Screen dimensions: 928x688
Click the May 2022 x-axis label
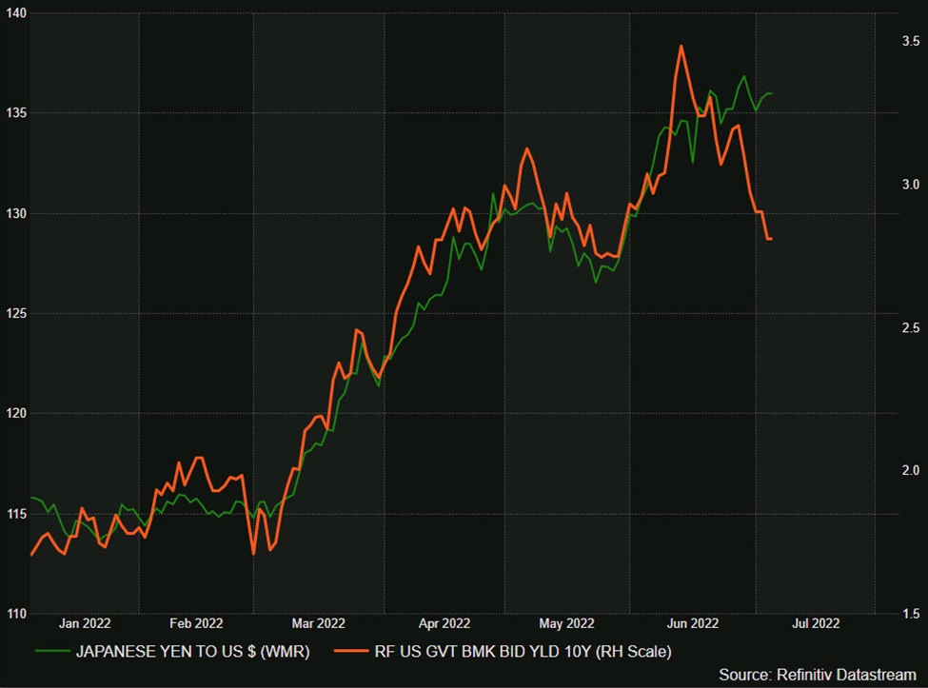click(566, 624)
